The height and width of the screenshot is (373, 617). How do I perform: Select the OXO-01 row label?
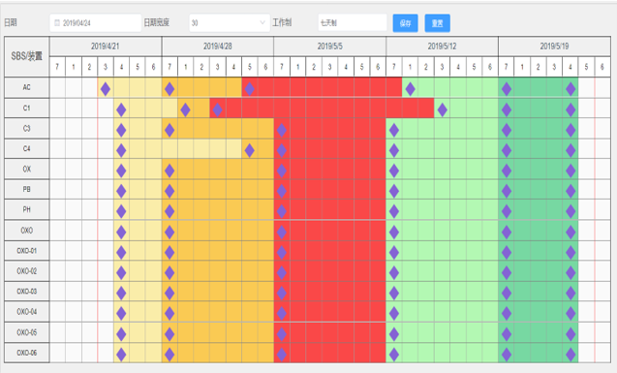pos(27,251)
